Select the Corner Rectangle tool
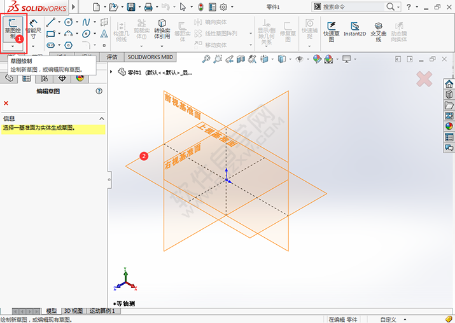The width and height of the screenshot is (455, 323). (x=51, y=34)
